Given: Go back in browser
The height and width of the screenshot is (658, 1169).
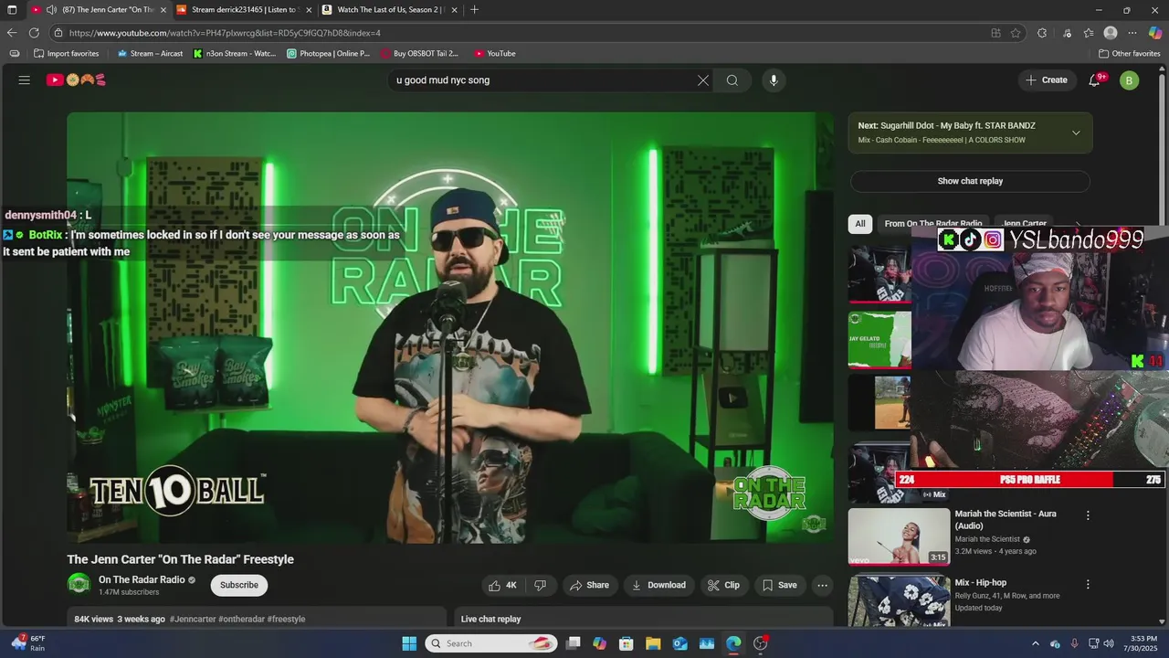Looking at the screenshot, I should tap(12, 33).
